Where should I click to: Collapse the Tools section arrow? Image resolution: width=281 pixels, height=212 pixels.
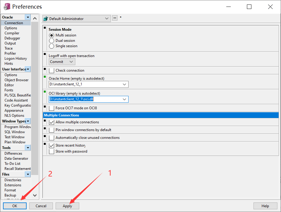(28, 148)
